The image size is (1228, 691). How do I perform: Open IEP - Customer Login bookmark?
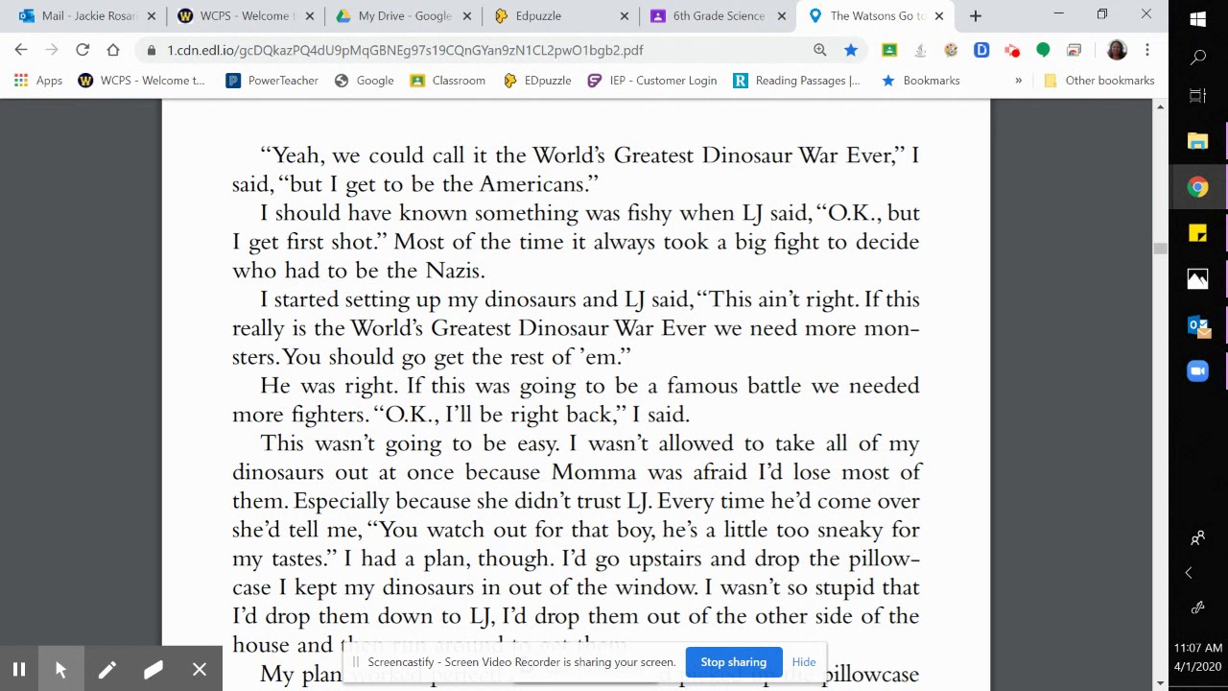click(x=652, y=81)
